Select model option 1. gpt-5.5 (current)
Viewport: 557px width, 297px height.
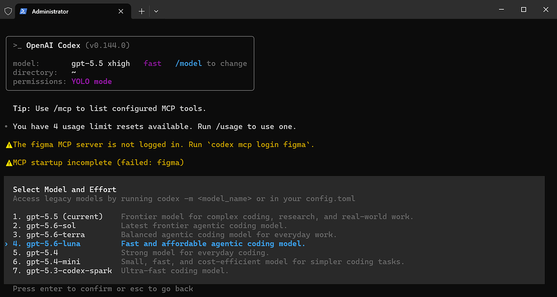[58, 216]
